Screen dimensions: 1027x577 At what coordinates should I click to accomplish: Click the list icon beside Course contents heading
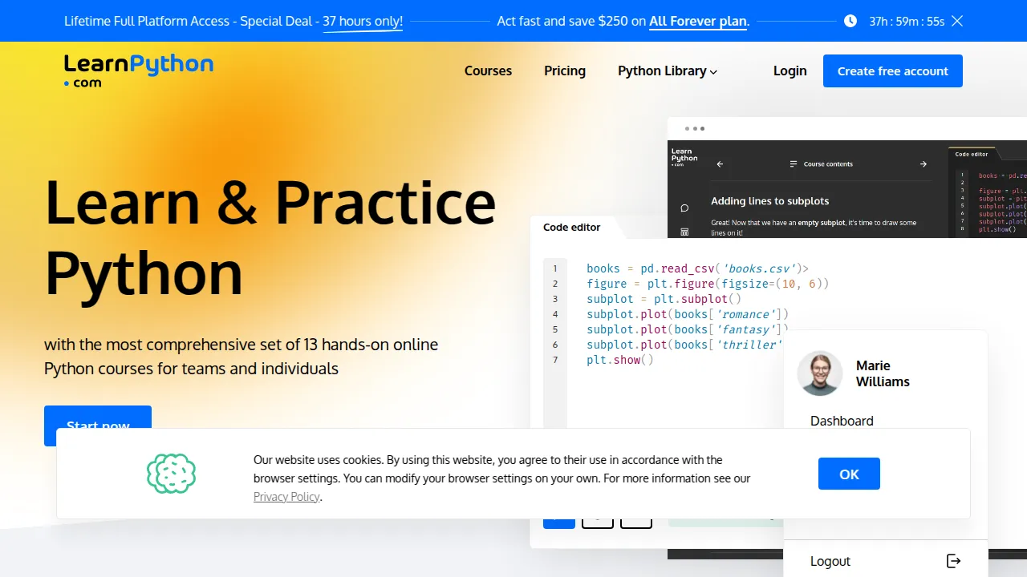tap(793, 163)
